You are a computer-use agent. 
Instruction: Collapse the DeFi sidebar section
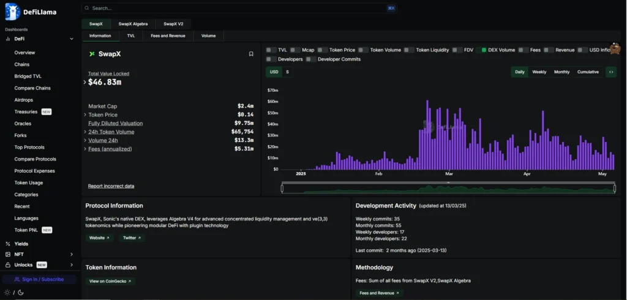point(72,39)
